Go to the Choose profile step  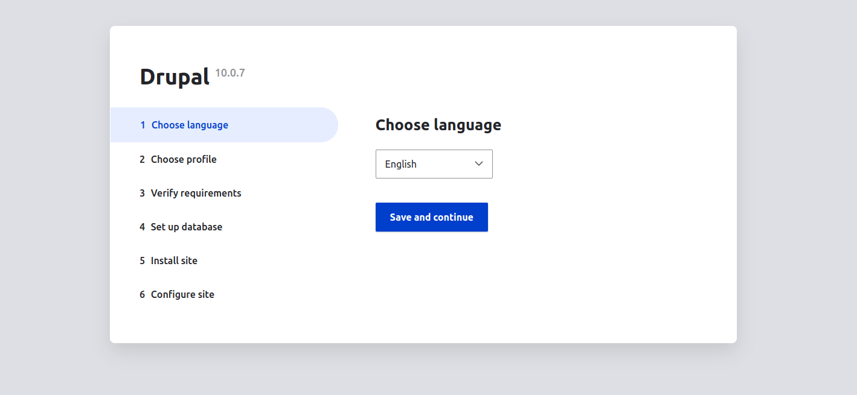184,159
